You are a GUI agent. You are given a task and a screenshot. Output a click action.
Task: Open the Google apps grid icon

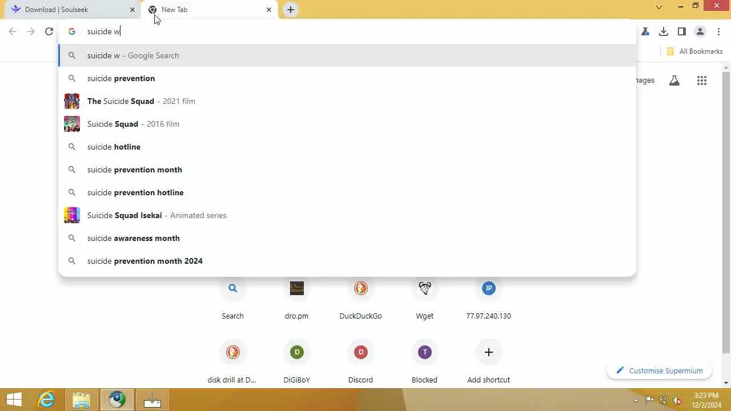pyautogui.click(x=702, y=80)
